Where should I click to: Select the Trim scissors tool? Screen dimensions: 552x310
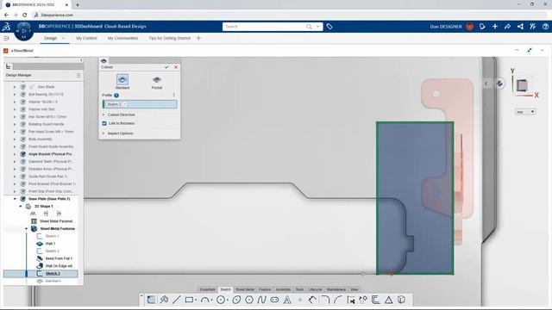[351, 300]
